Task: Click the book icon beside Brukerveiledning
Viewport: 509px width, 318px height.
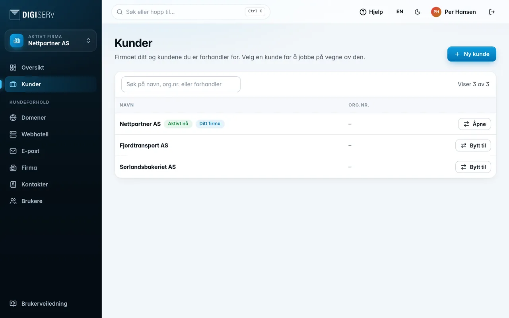Action: click(x=13, y=304)
